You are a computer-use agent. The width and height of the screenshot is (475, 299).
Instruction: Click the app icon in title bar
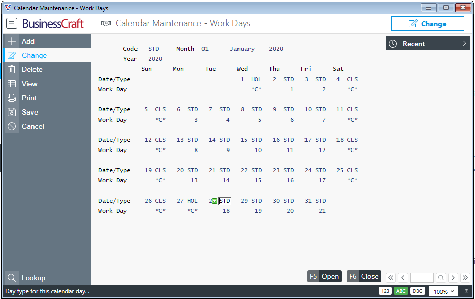(x=8, y=8)
